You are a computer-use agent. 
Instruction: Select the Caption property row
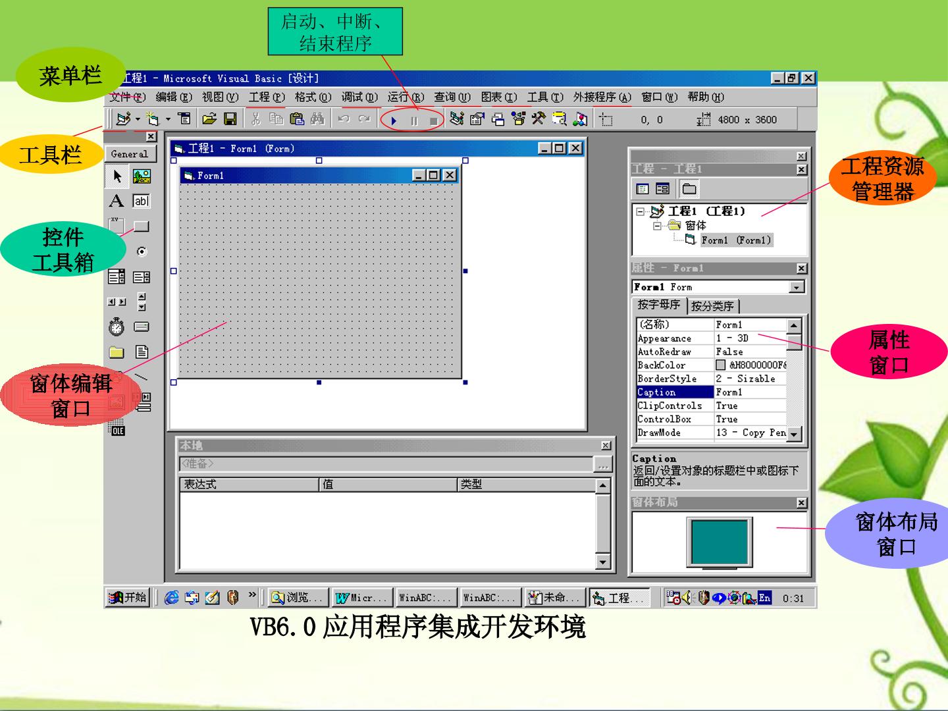coord(712,392)
